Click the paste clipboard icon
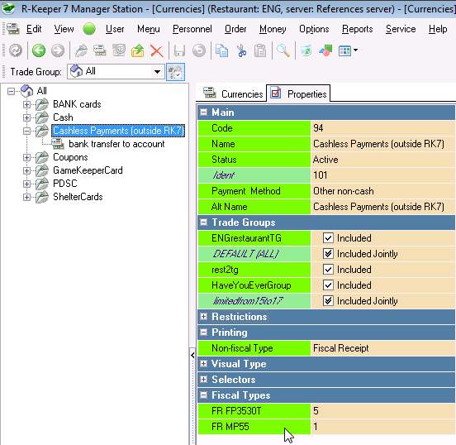Viewport: 456px width, 445px height. coord(260,50)
